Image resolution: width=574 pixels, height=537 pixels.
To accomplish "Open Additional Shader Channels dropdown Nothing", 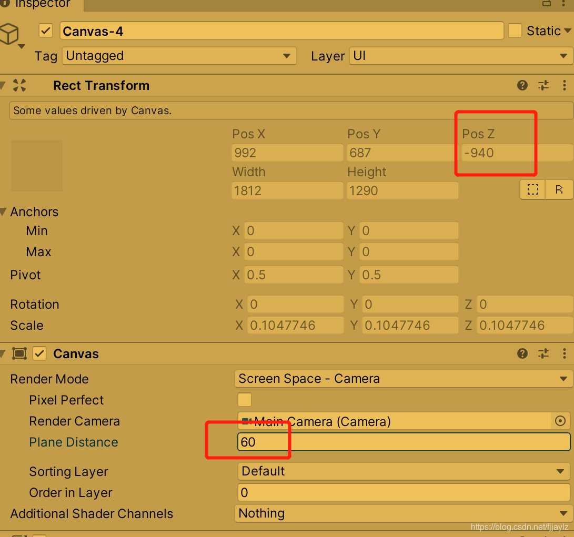I will click(x=404, y=513).
